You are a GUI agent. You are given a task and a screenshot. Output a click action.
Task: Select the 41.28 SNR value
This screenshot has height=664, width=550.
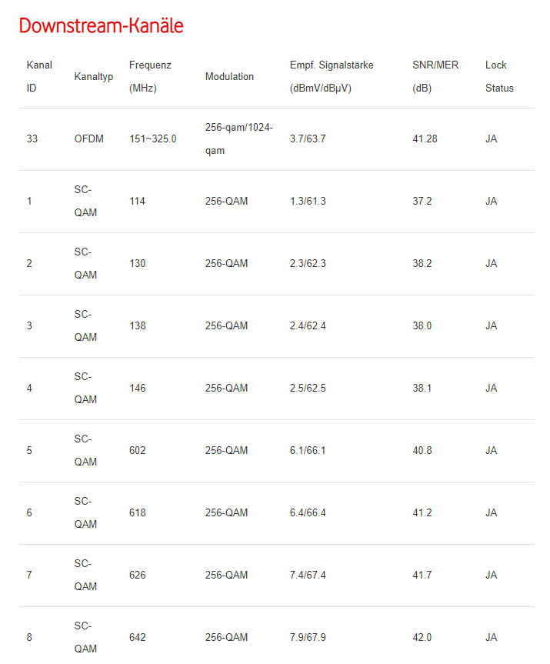coord(425,139)
